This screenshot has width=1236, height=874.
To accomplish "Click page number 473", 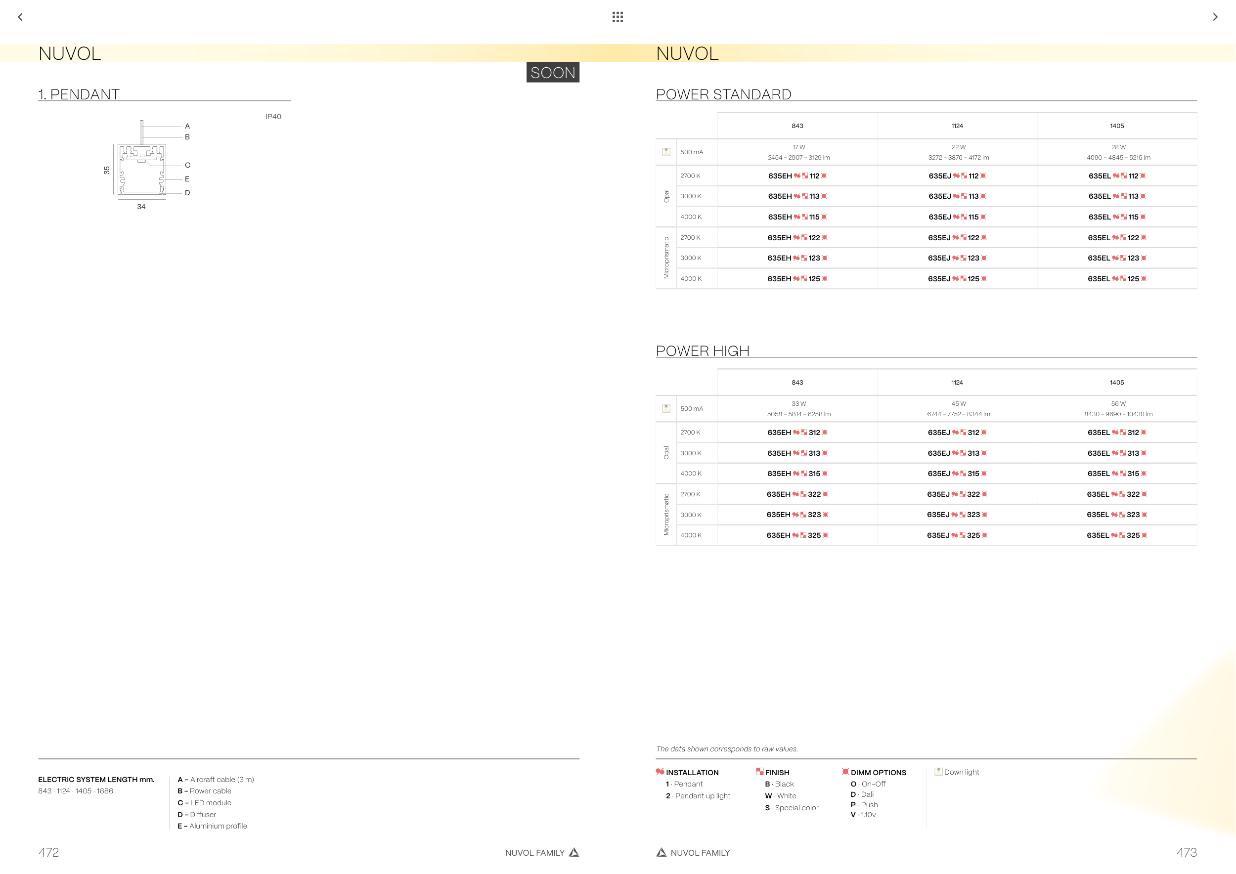I will tap(1186, 852).
